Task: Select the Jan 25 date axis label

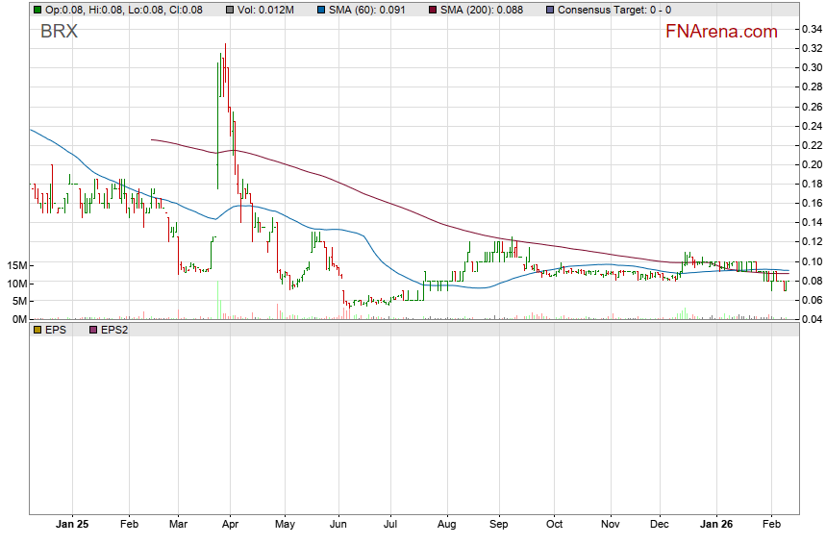Action: pyautogui.click(x=72, y=526)
